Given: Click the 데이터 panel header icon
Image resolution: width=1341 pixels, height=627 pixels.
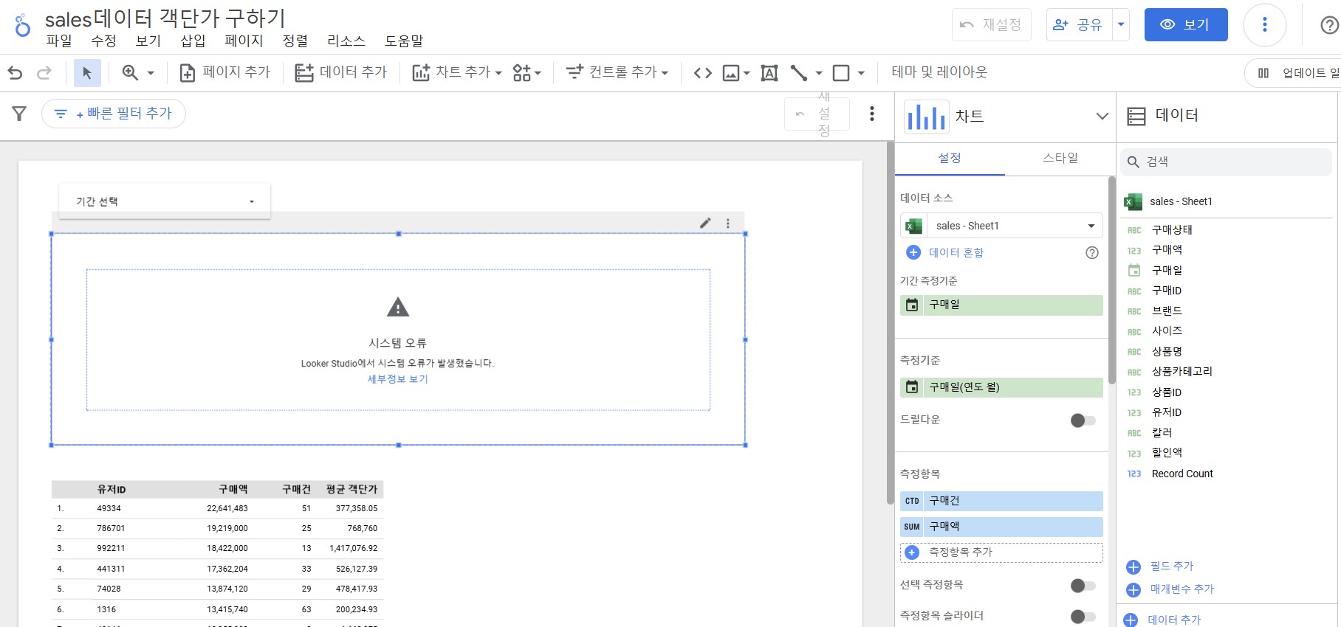Looking at the screenshot, I should pos(1136,116).
